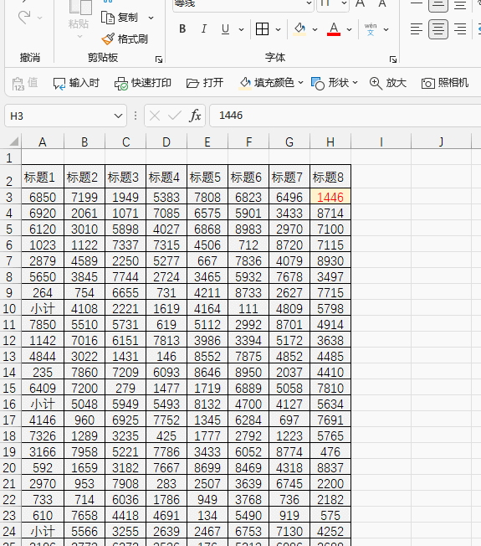481x546 pixels.
Task: Align text right
Action: pos(460,29)
